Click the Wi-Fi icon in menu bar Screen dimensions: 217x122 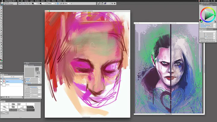pos(202,1)
